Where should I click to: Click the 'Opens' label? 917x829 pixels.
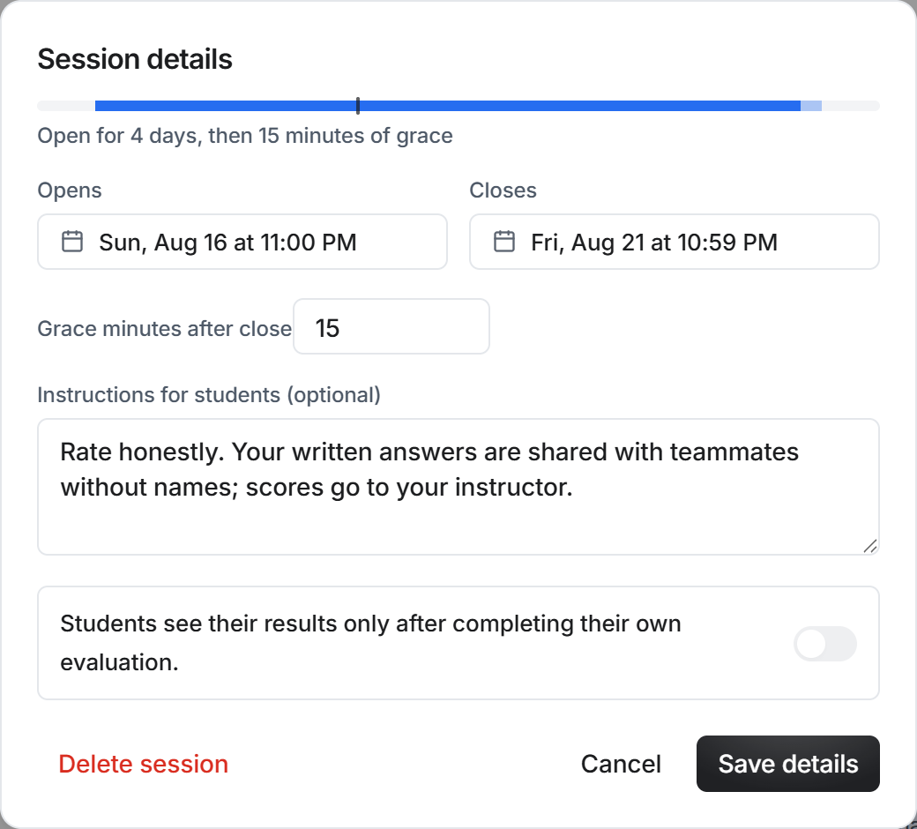[x=70, y=190]
